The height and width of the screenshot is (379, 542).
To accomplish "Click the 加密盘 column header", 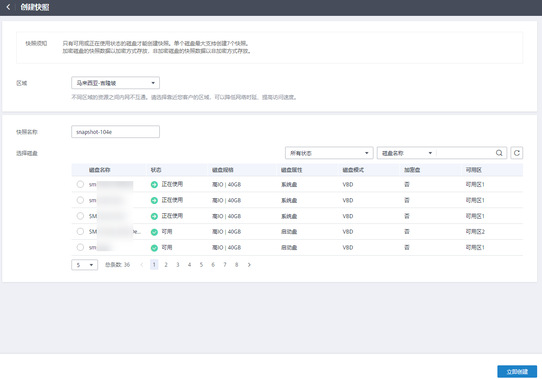I will click(x=412, y=170).
